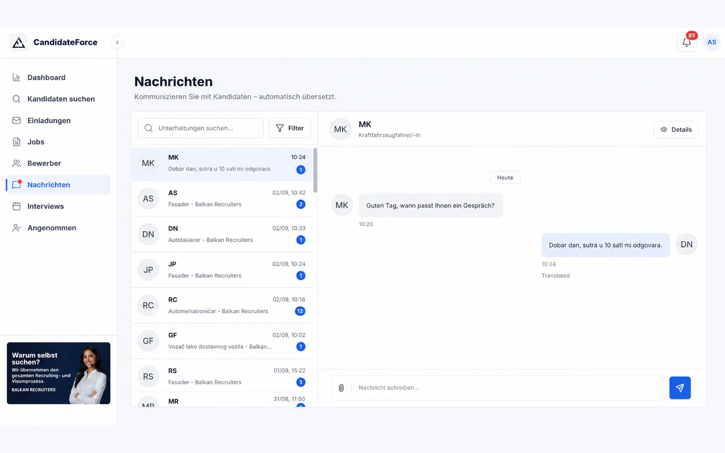
Task: Click the Bewerber people icon
Action: (17, 164)
